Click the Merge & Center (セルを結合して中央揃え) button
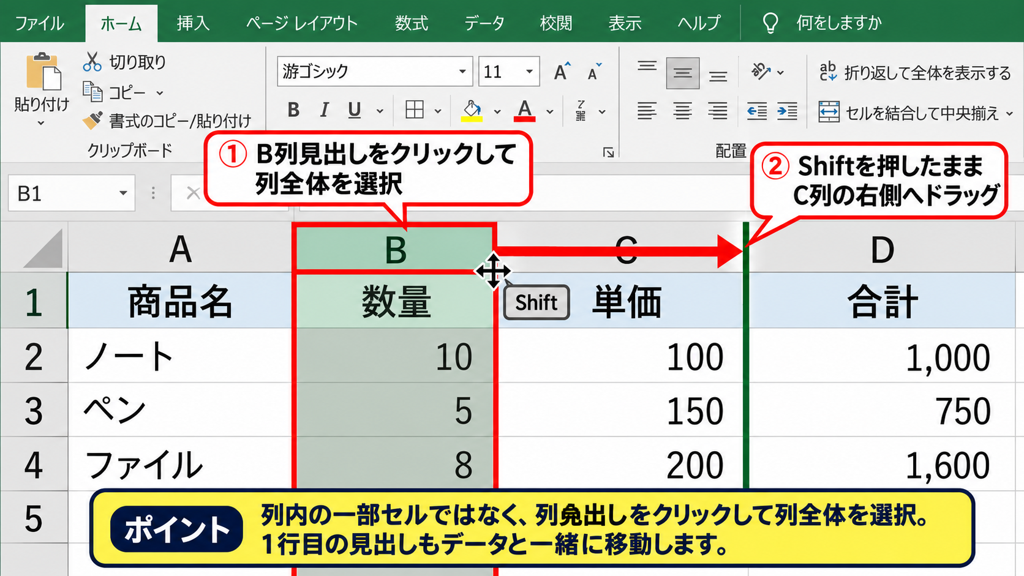The height and width of the screenshot is (576, 1024). click(x=909, y=113)
